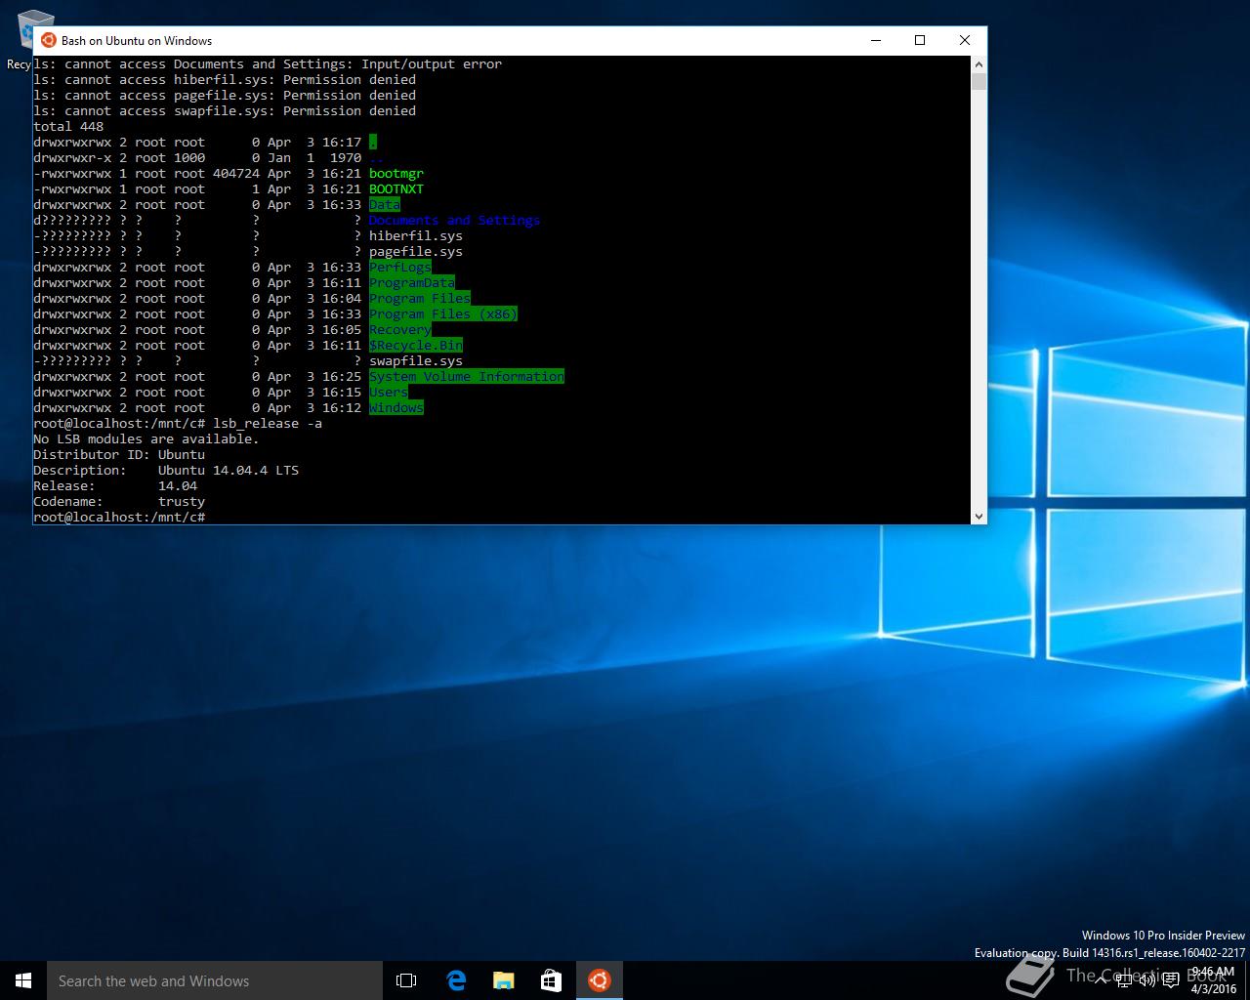
Task: Open File Explorer from the taskbar
Action: 503,980
